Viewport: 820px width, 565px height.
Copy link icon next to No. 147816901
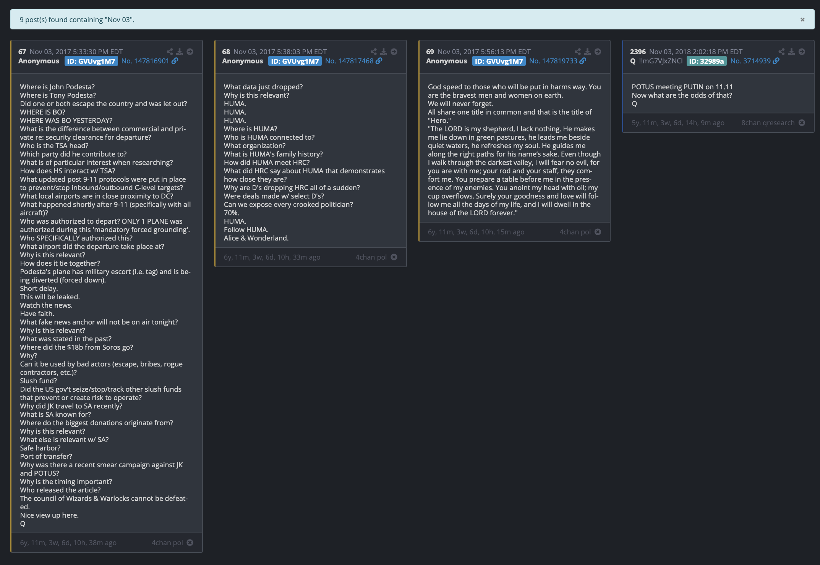[175, 61]
